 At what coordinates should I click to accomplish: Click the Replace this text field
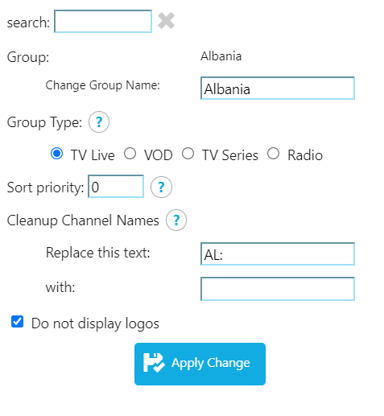(278, 254)
